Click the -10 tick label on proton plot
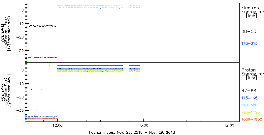This screenshot has width=264, height=135. point(21,83)
